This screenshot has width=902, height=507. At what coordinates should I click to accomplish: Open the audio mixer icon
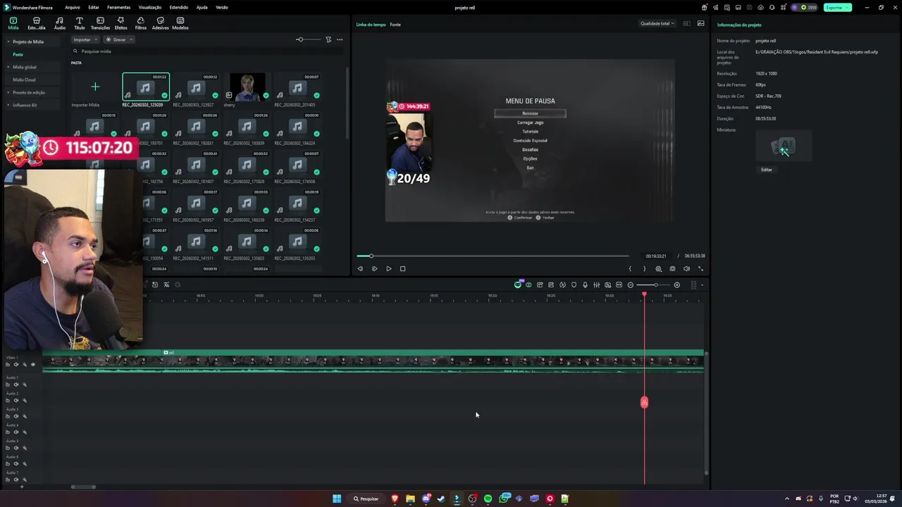[596, 284]
